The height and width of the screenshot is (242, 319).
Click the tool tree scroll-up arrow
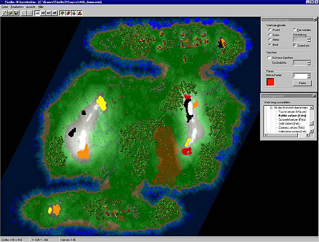[311, 107]
